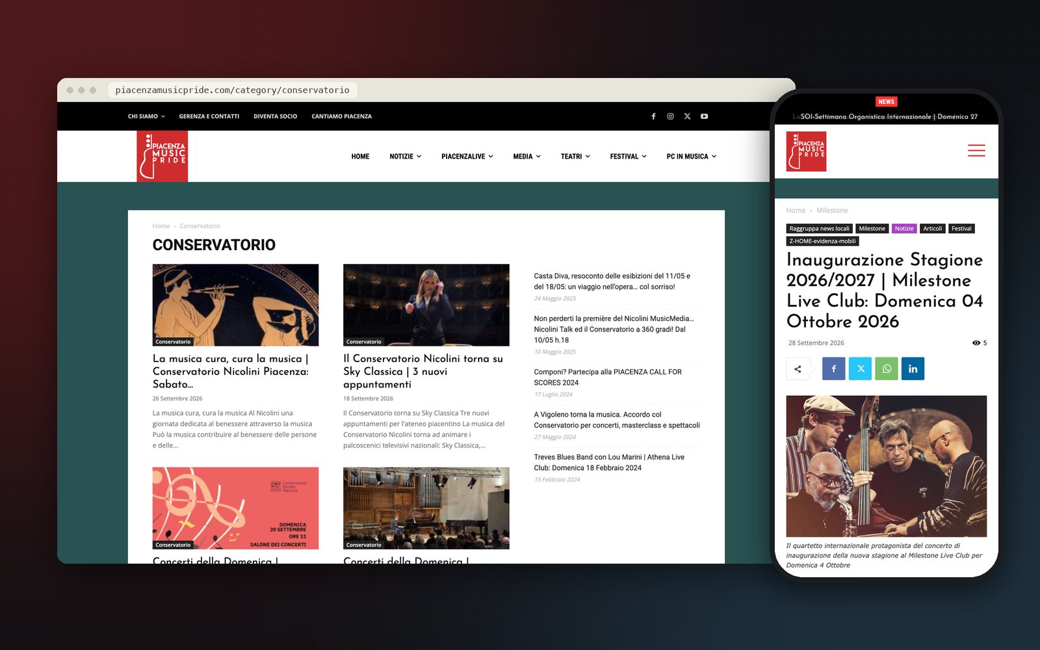The image size is (1040, 650).
Task: Tap the Articoli category tag on mobile
Action: point(933,229)
